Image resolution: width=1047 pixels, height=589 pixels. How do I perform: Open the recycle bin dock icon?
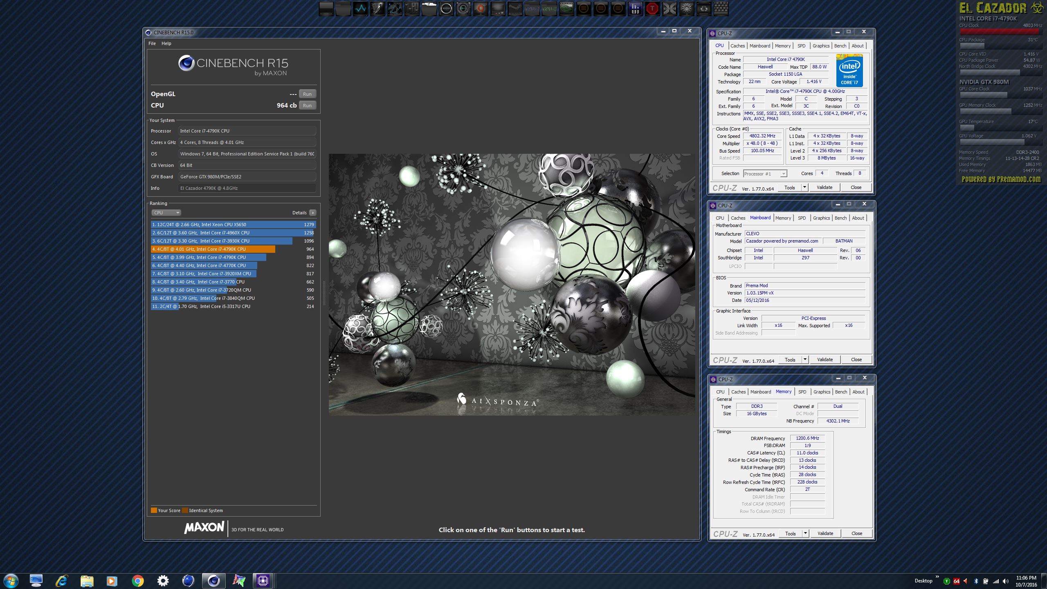[x=704, y=9]
